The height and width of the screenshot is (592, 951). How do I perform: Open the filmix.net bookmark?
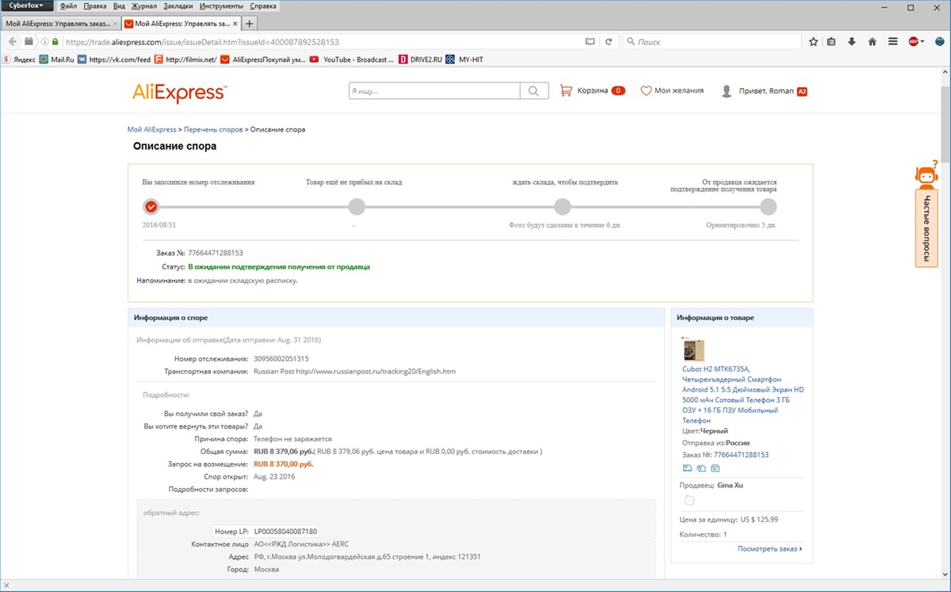click(185, 59)
